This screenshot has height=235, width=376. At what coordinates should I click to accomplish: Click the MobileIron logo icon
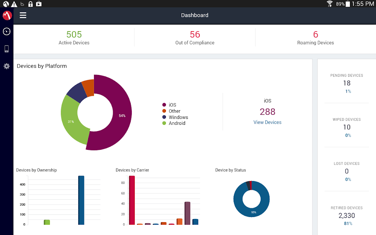[x=7, y=15]
